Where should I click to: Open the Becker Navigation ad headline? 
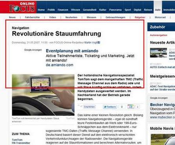[162, 105]
